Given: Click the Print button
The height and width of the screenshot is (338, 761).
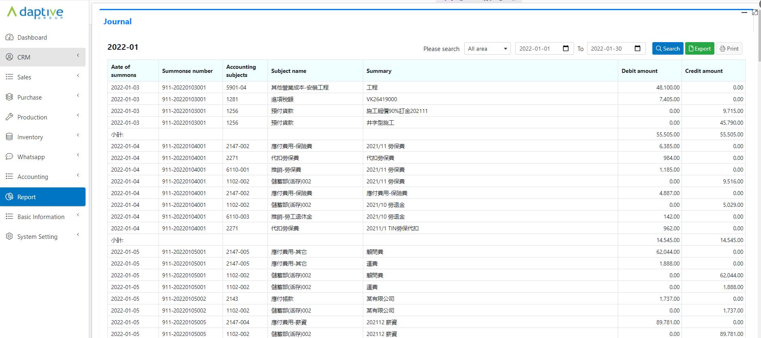Looking at the screenshot, I should 729,49.
